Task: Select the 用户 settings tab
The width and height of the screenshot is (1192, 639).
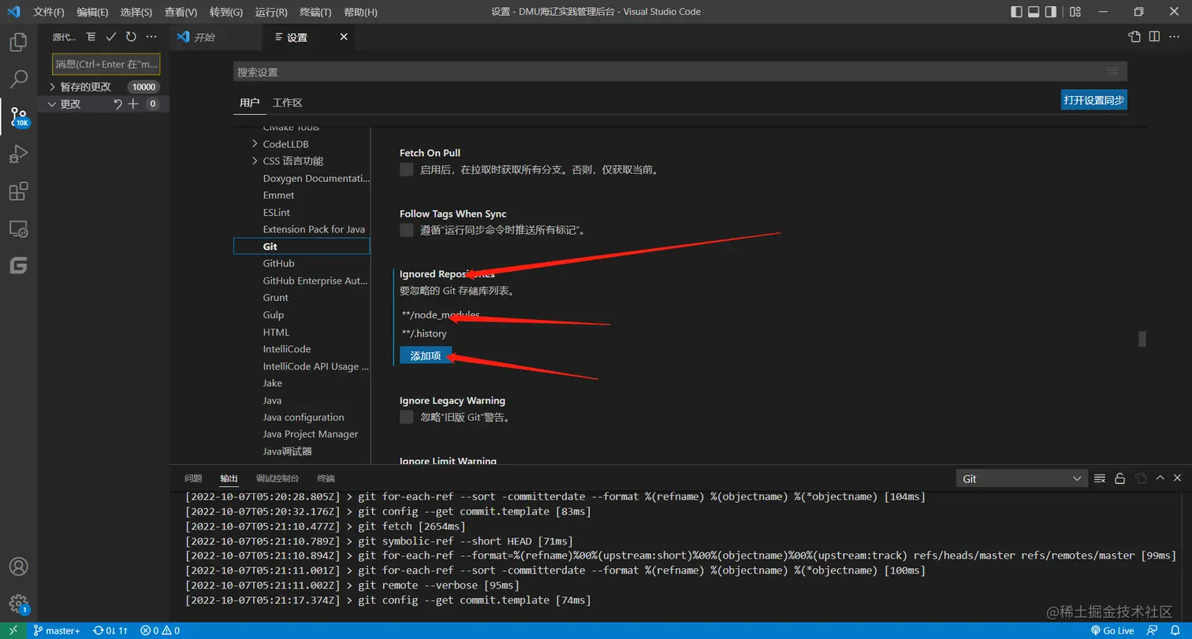Action: [249, 102]
